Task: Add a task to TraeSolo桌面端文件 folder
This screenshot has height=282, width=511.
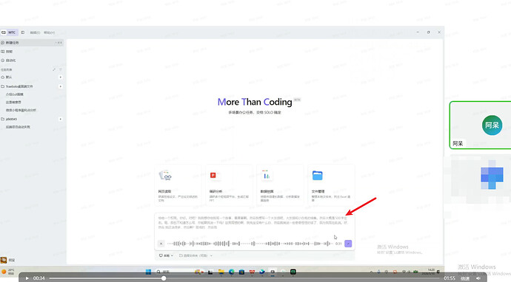Action: click(x=60, y=86)
